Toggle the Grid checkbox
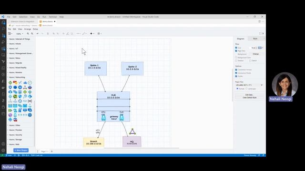This screenshot has width=305, height=171. point(236,47)
